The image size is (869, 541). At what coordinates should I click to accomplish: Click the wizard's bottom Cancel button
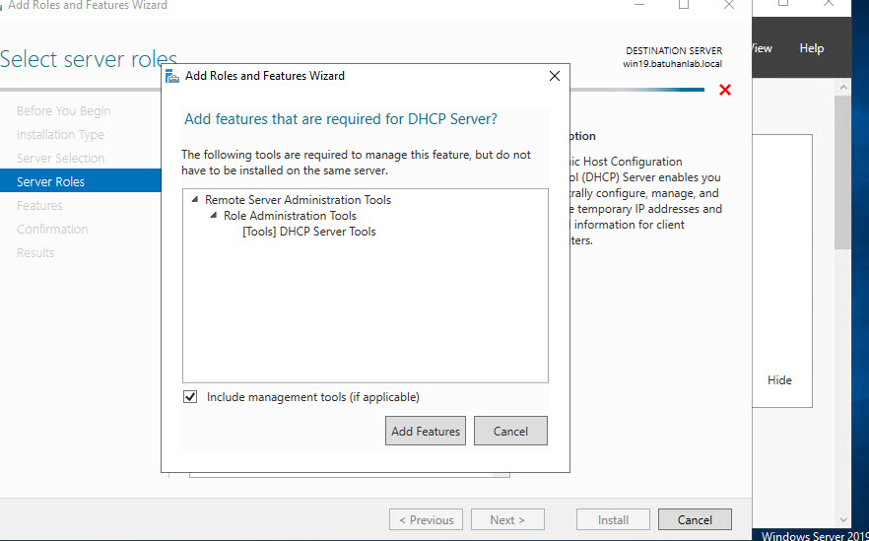(x=694, y=519)
